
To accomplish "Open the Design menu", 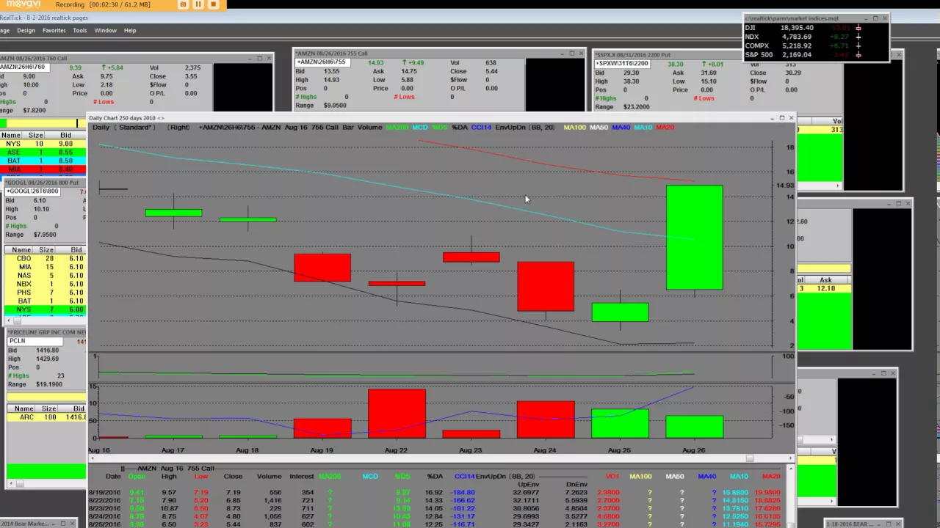I will pyautogui.click(x=26, y=31).
